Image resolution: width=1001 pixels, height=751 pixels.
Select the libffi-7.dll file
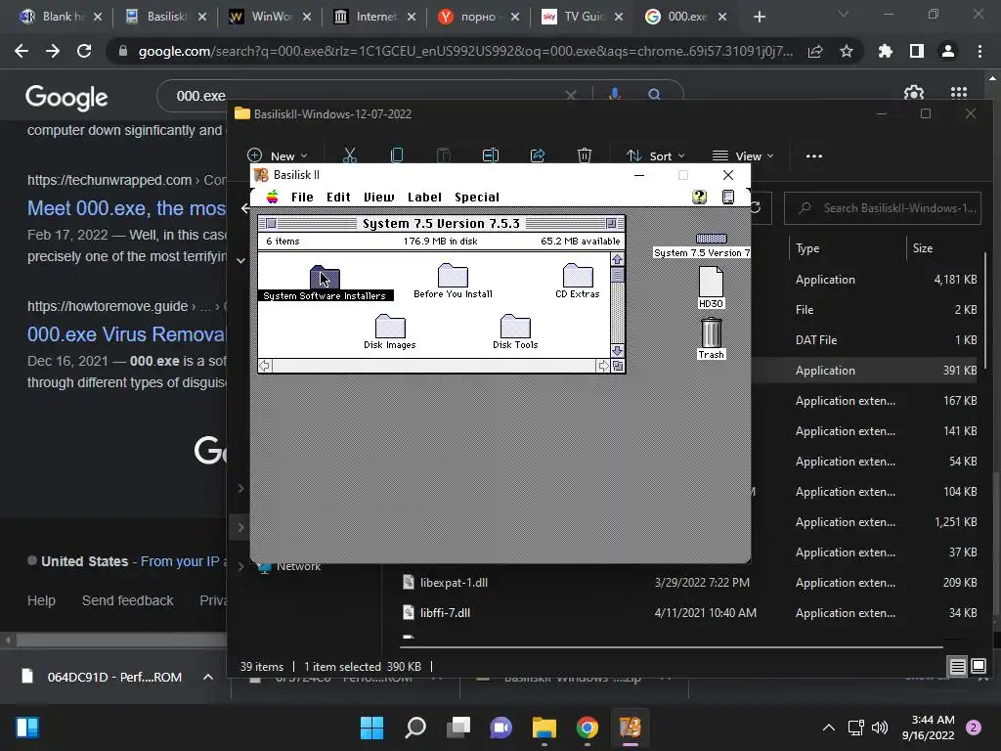pos(445,613)
